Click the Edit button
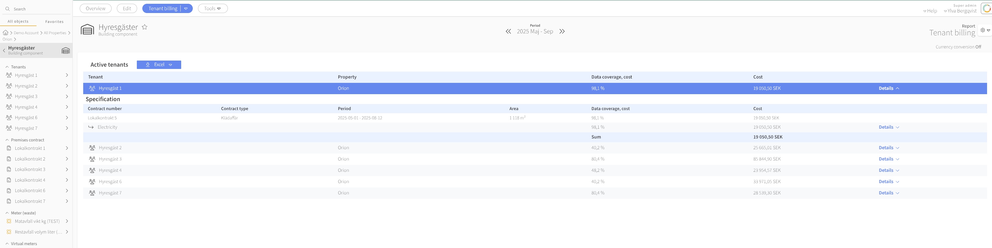 [x=127, y=8]
